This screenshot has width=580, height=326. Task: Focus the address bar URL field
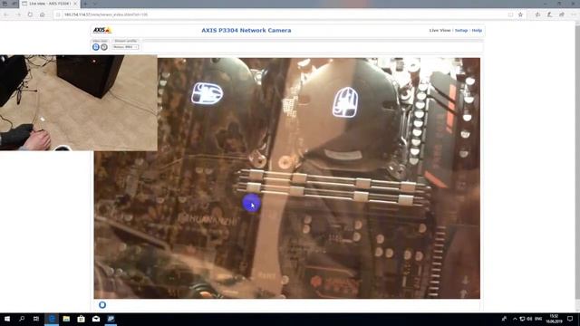(281, 14)
